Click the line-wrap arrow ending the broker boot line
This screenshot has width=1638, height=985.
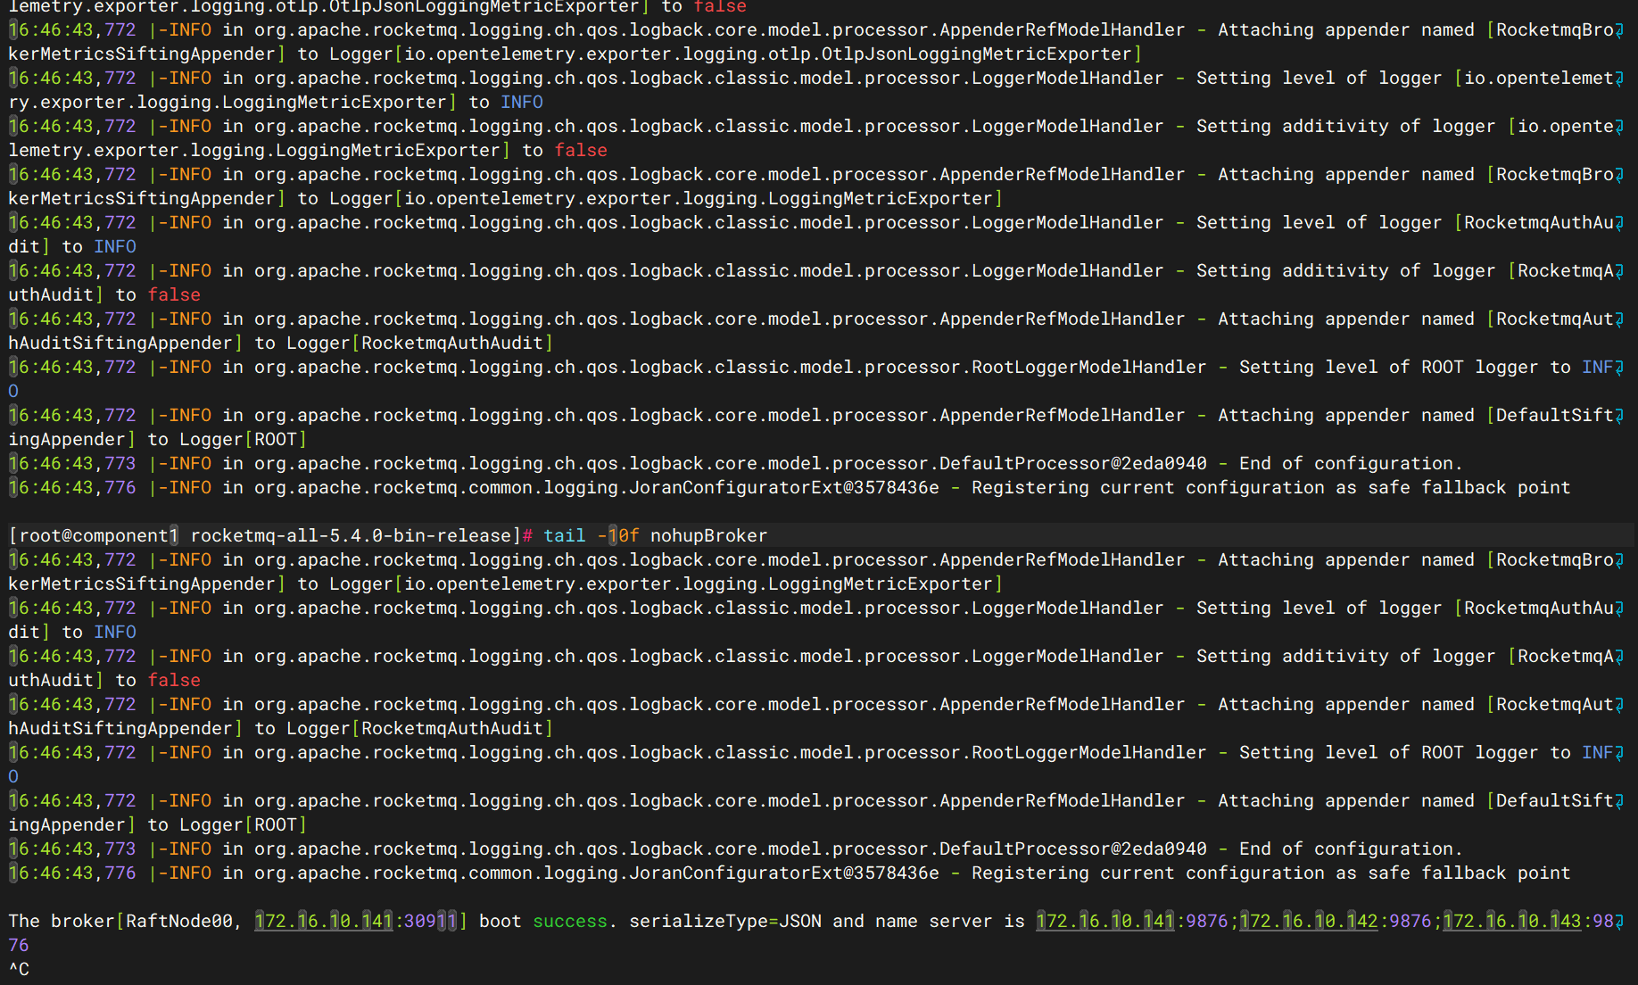(1619, 921)
